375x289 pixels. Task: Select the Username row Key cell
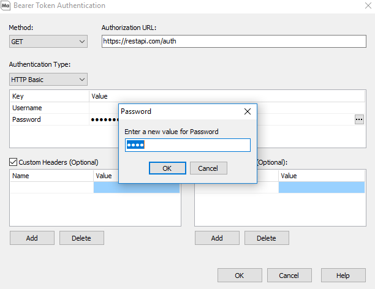tap(49, 108)
